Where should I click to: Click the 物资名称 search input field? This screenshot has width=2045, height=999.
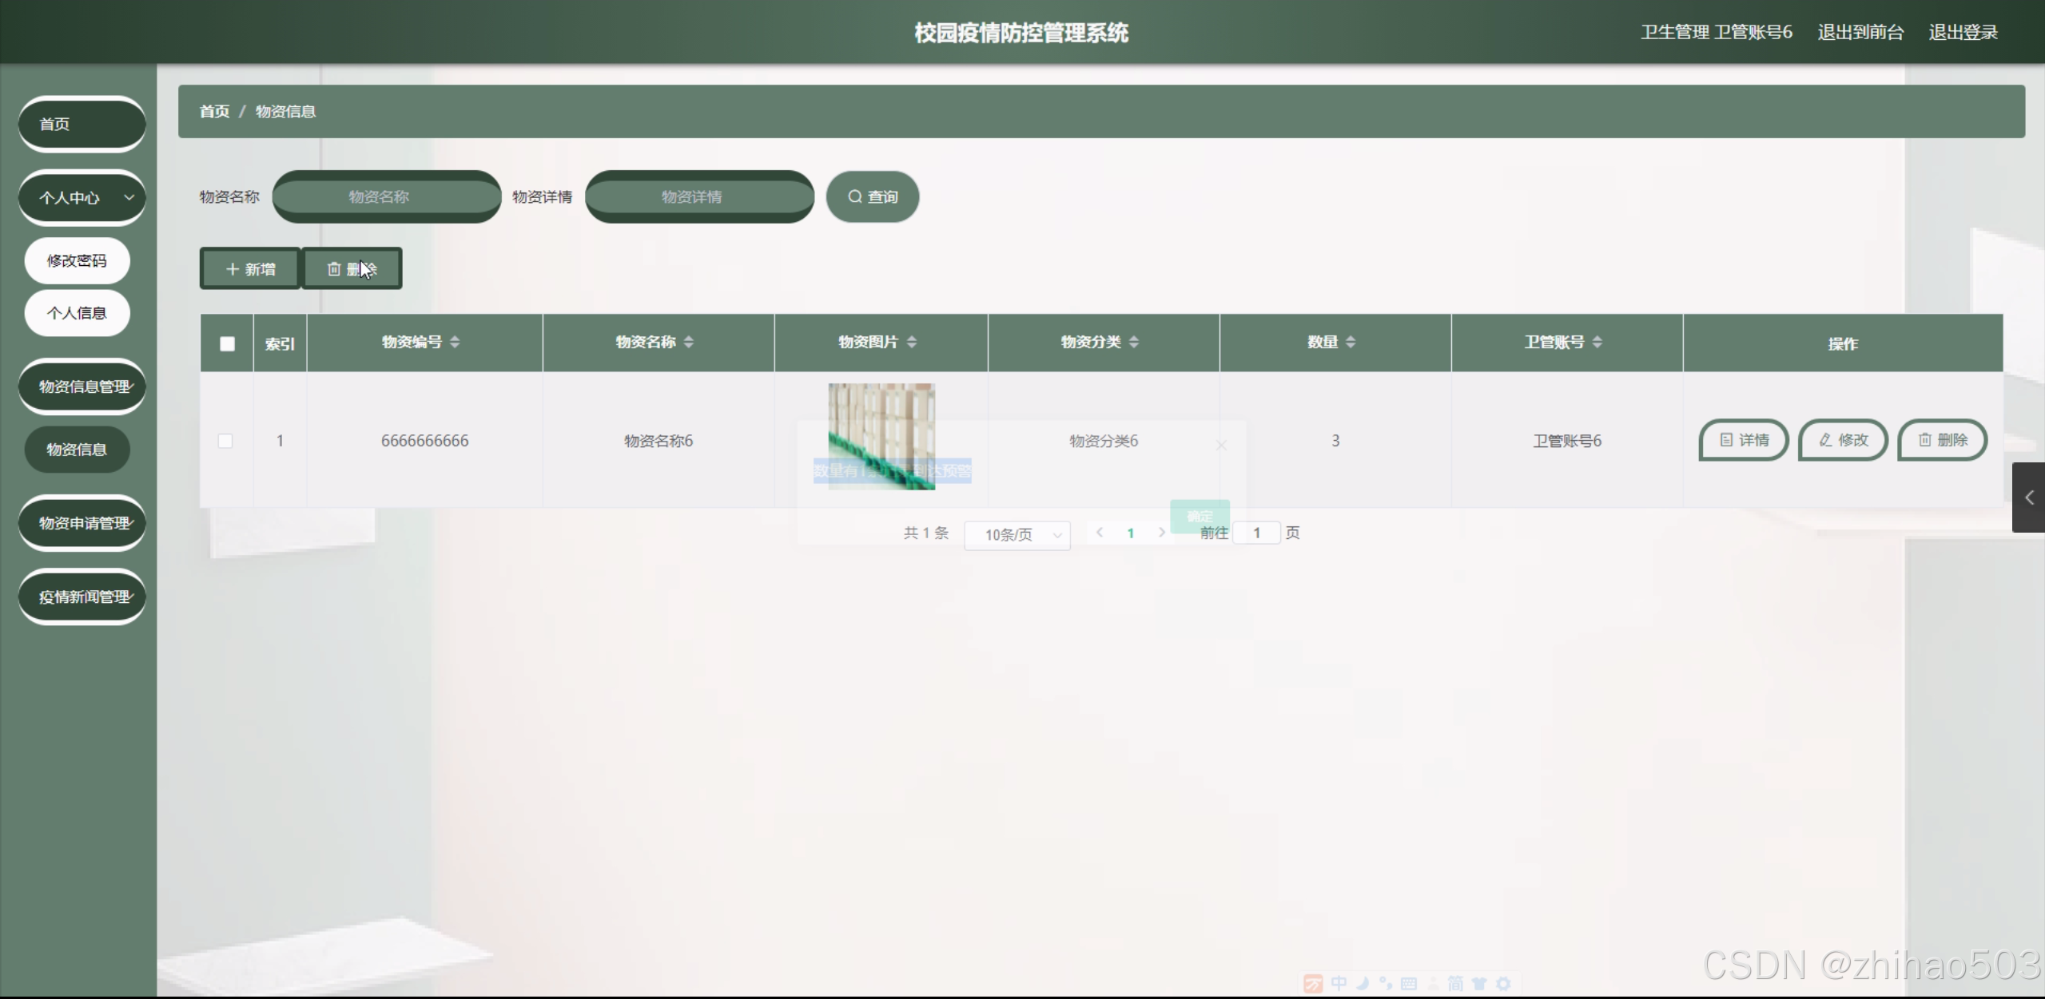pyautogui.click(x=387, y=197)
